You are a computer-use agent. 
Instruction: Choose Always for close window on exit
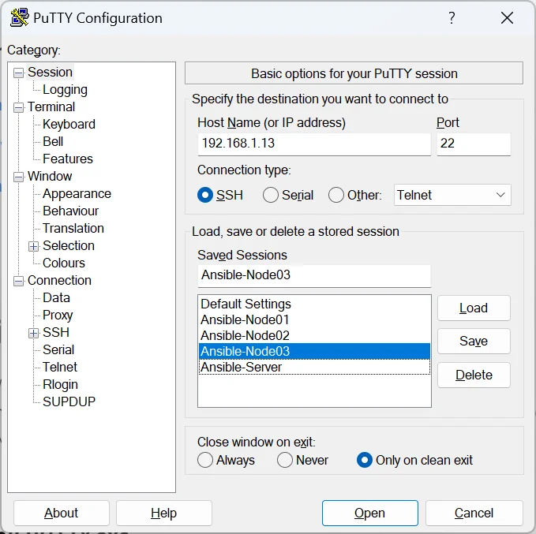tap(205, 460)
